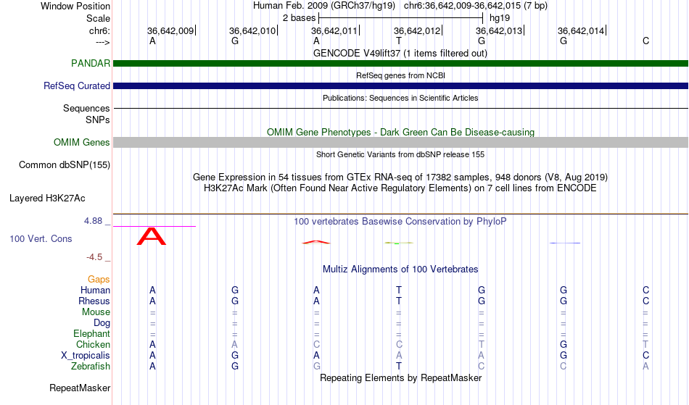Select the X_tropicalis alignment row label

coord(86,356)
